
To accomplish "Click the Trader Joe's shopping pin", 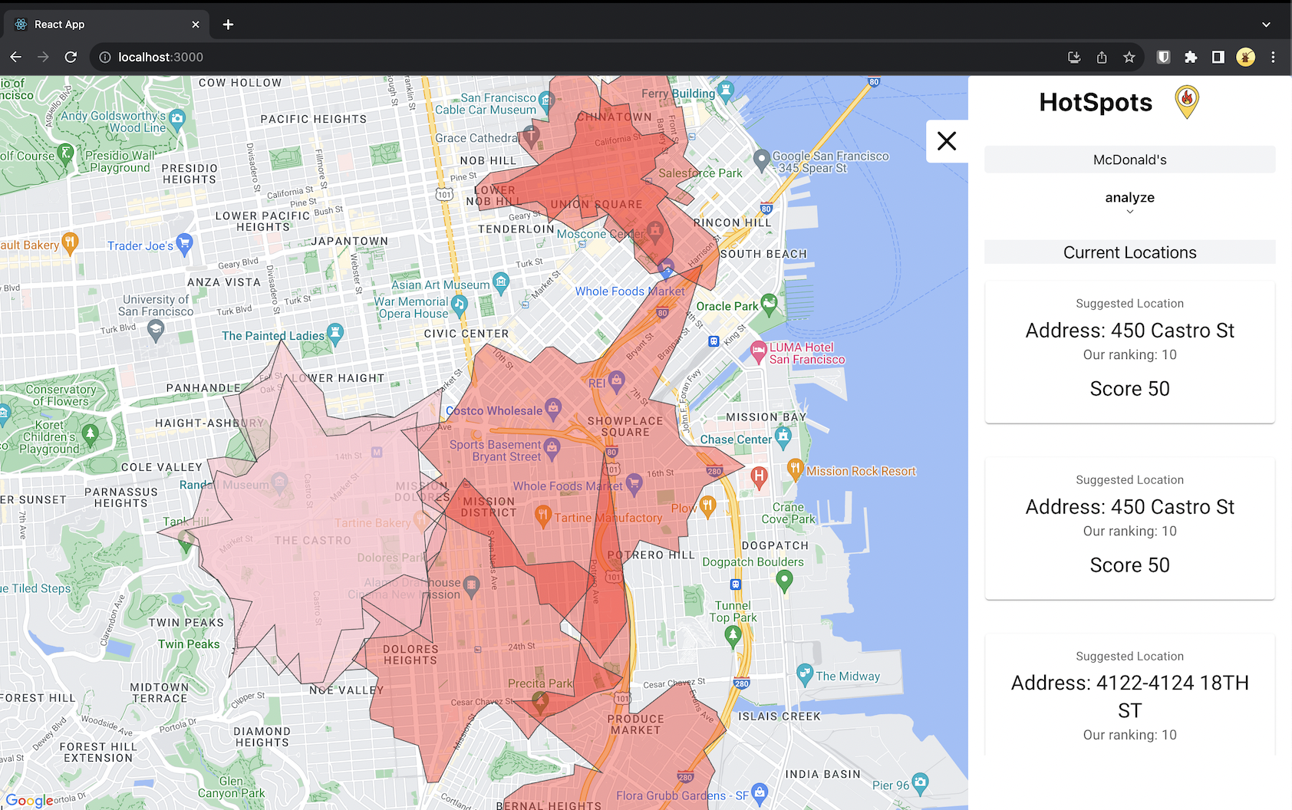I will point(184,244).
